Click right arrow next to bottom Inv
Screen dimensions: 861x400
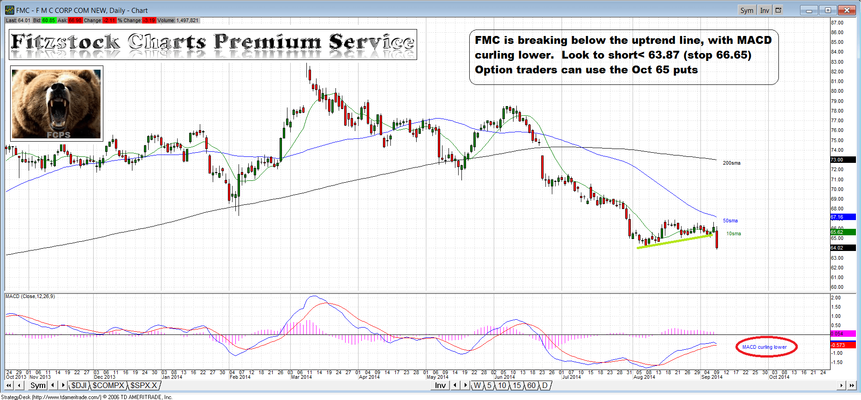tap(466, 385)
